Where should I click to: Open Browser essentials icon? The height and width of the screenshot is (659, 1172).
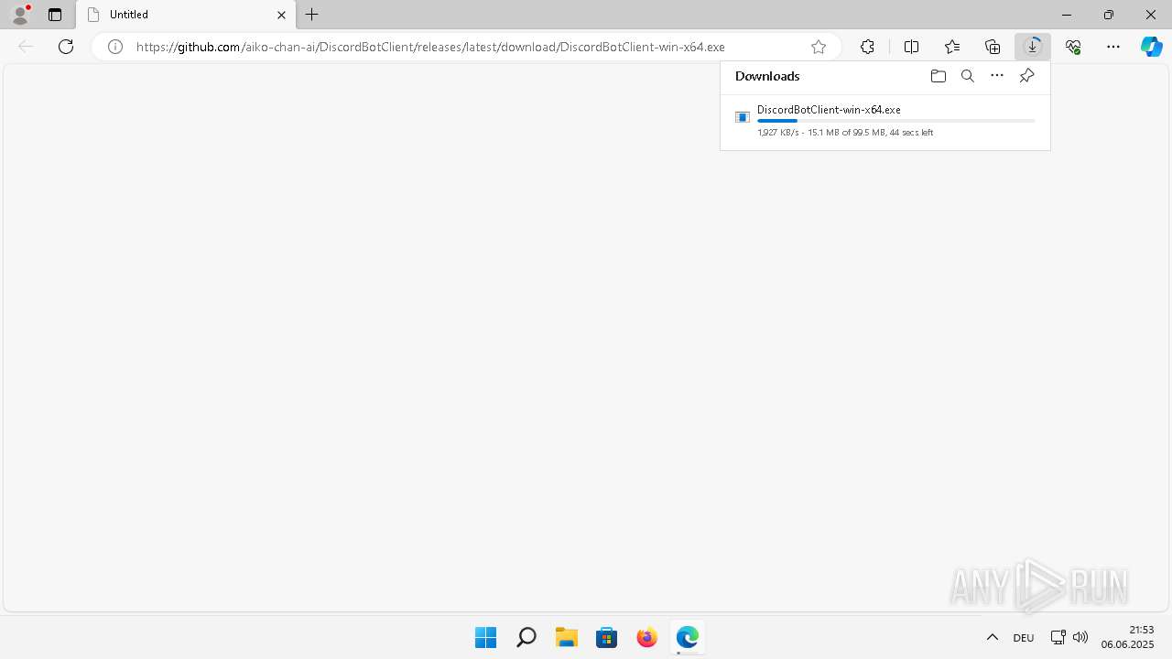point(1073,47)
